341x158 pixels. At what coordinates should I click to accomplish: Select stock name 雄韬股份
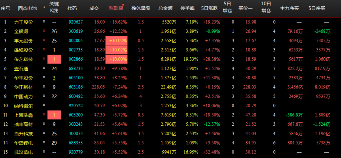tap(23, 50)
